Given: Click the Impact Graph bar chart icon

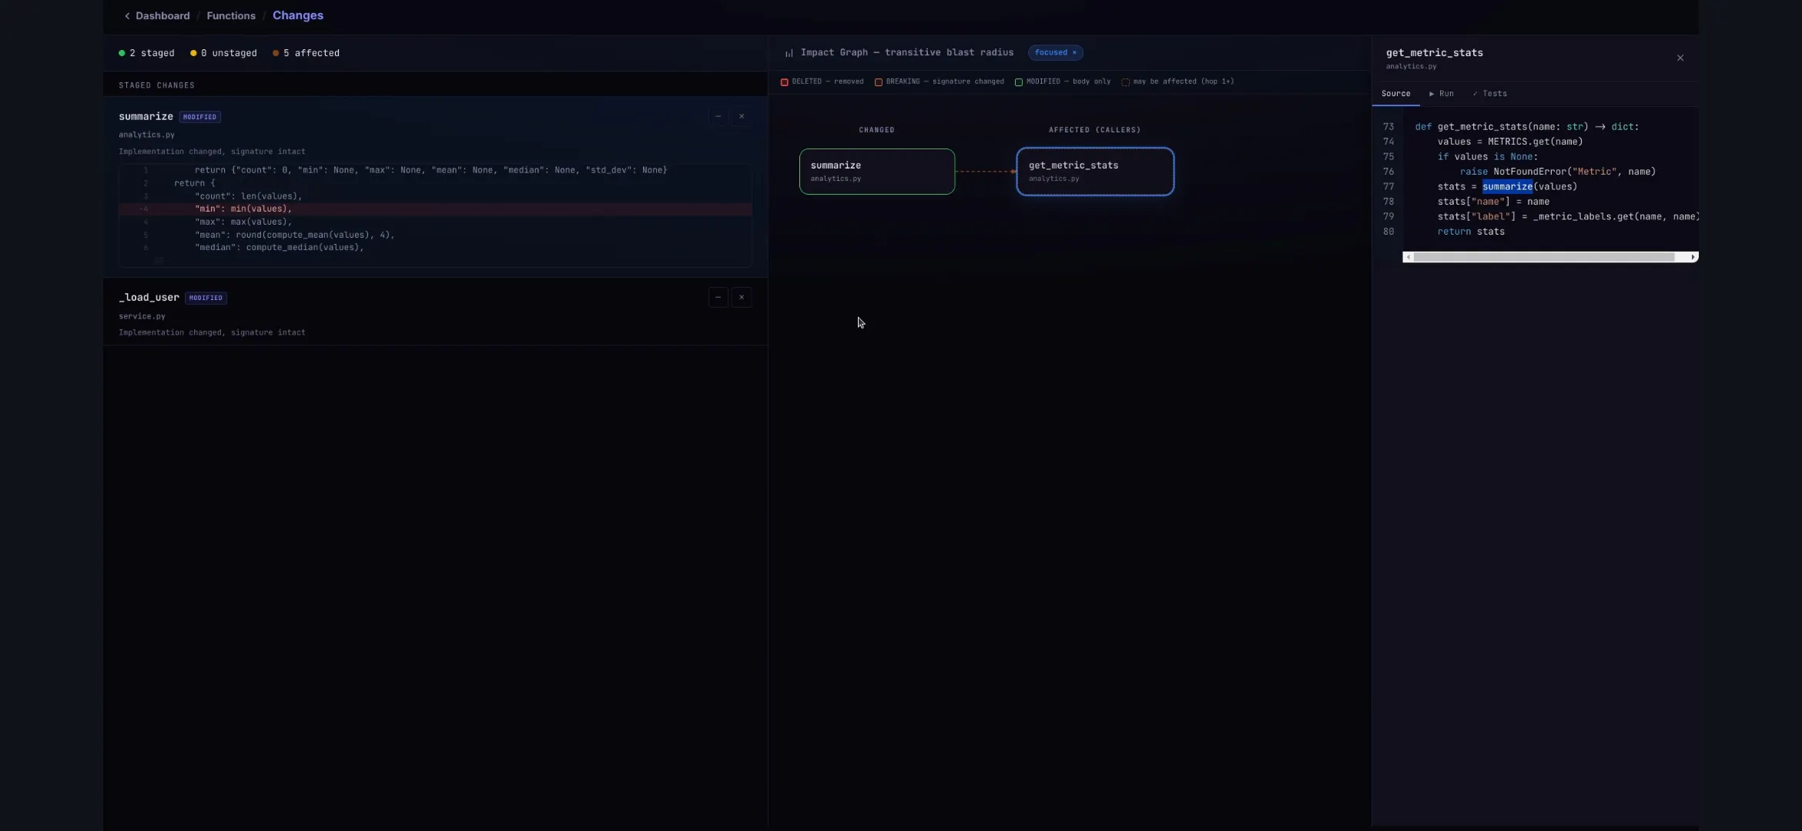Looking at the screenshot, I should pos(789,53).
